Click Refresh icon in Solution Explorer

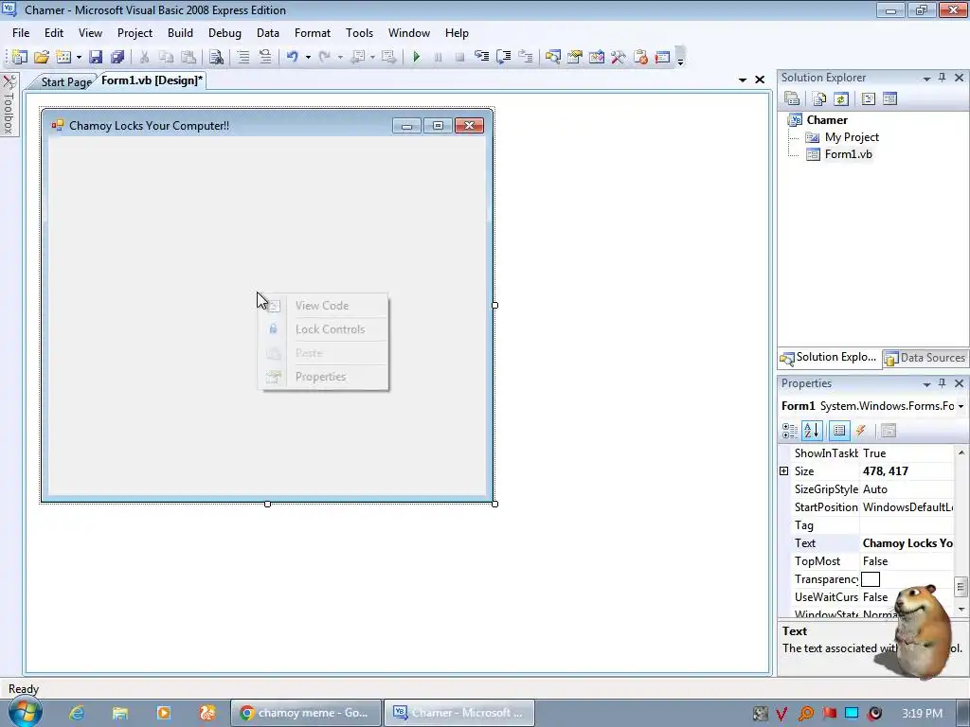click(x=841, y=98)
